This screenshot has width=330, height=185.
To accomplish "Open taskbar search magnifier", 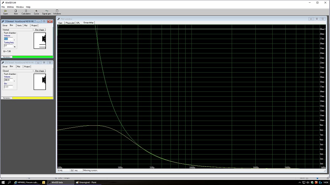I will (9, 182).
